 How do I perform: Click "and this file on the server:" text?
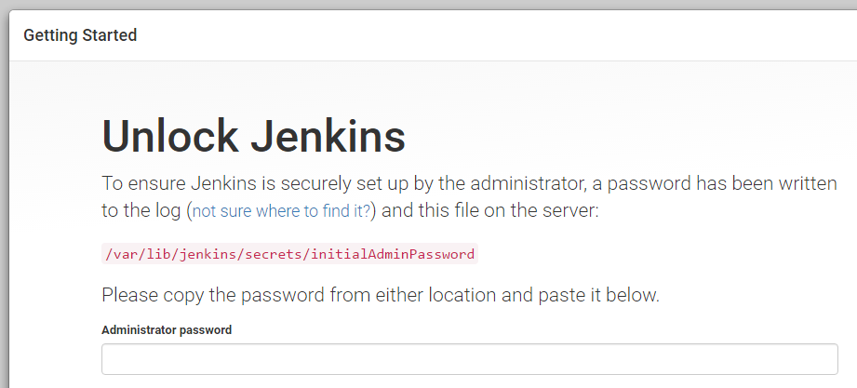tap(490, 210)
